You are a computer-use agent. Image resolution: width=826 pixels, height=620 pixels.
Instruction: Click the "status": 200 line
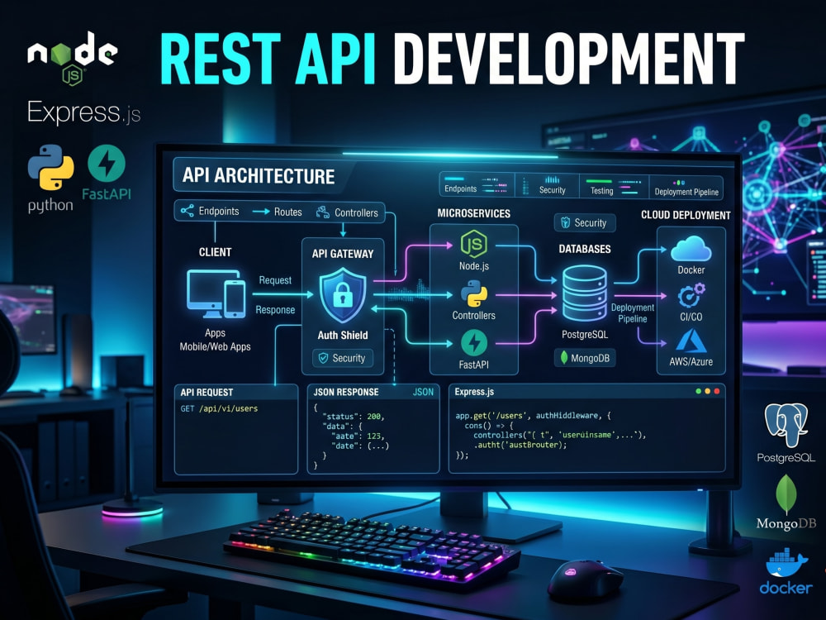pos(353,417)
